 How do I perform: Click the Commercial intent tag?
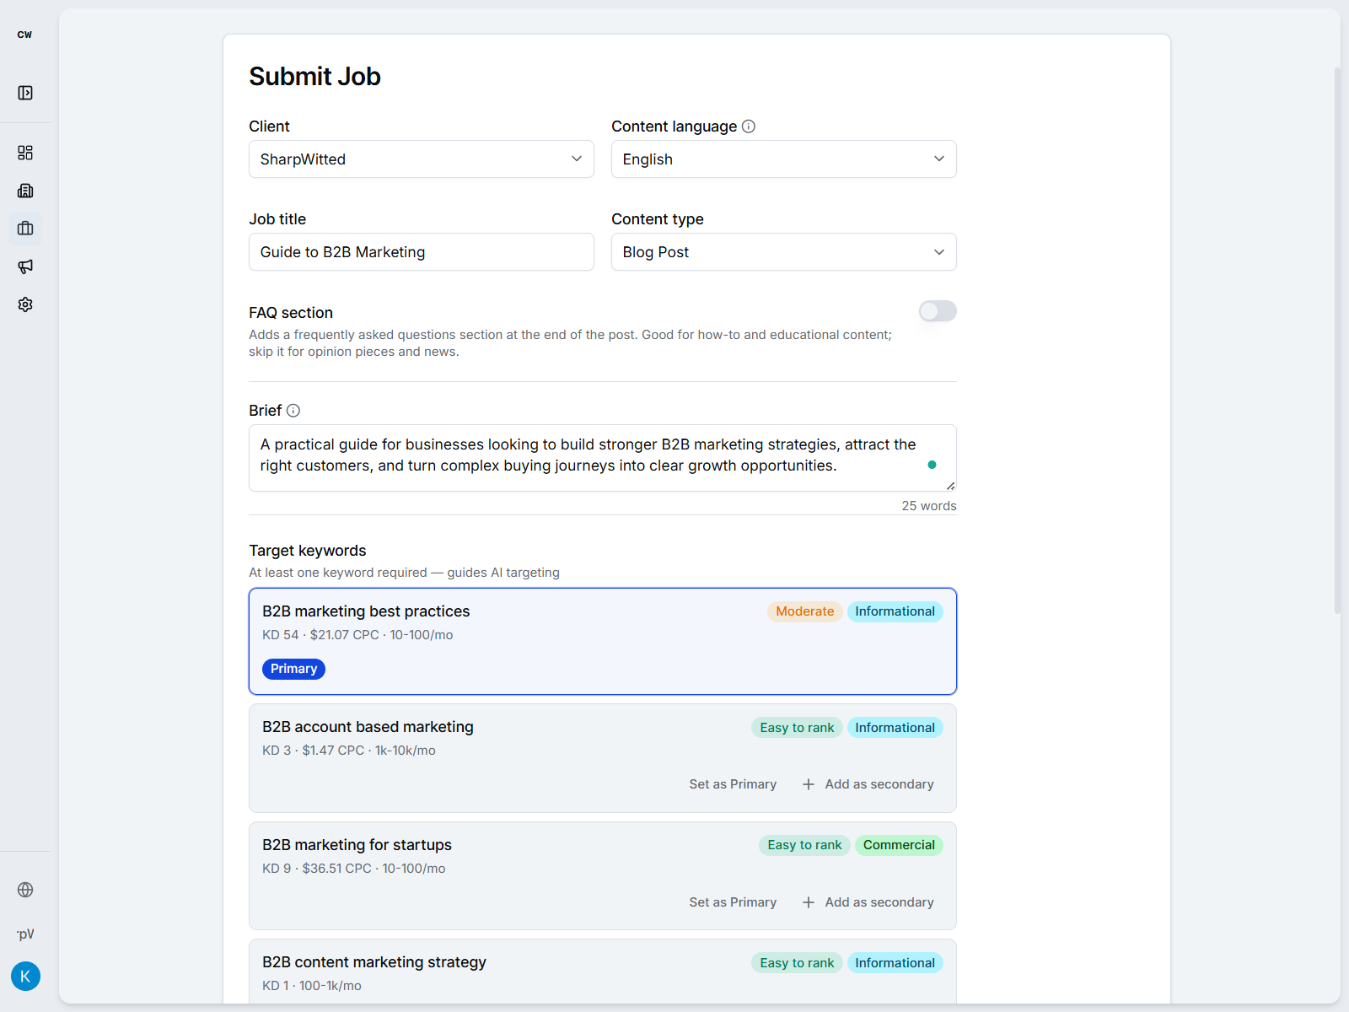pos(899,845)
